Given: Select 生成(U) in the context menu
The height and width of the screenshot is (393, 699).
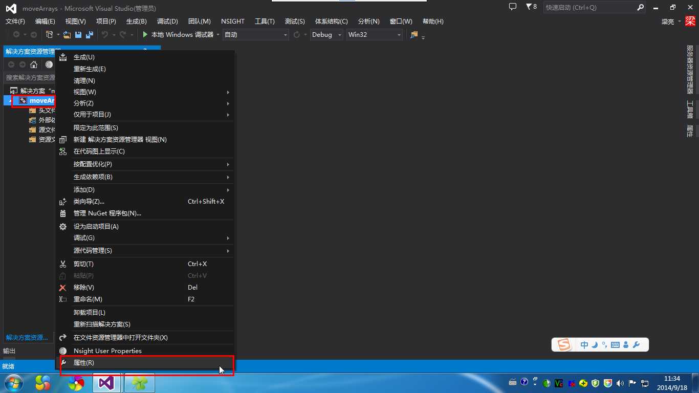Looking at the screenshot, I should [145, 57].
